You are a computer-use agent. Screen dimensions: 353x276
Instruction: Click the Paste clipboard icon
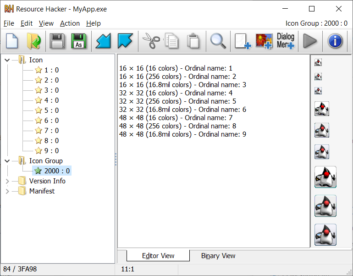click(x=193, y=41)
